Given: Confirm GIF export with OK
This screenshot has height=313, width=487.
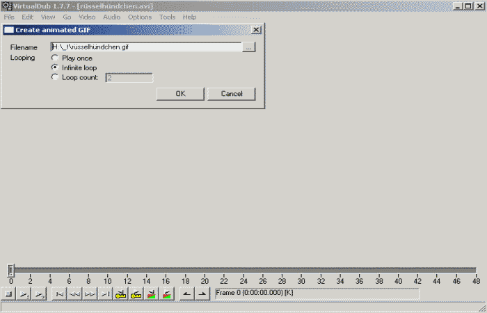Looking at the screenshot, I should 179,94.
